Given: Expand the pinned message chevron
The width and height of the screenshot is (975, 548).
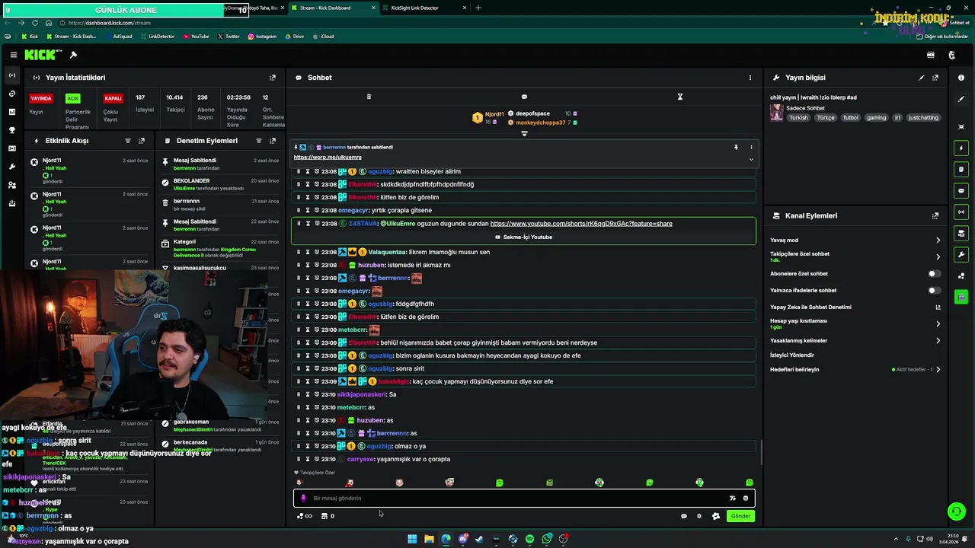Looking at the screenshot, I should tap(751, 159).
